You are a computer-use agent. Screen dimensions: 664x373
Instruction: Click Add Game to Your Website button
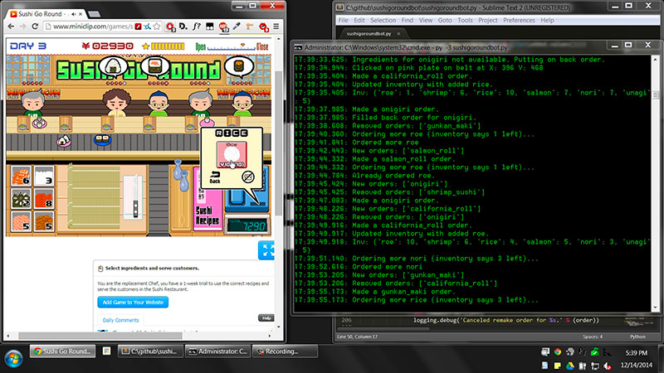[136, 303]
